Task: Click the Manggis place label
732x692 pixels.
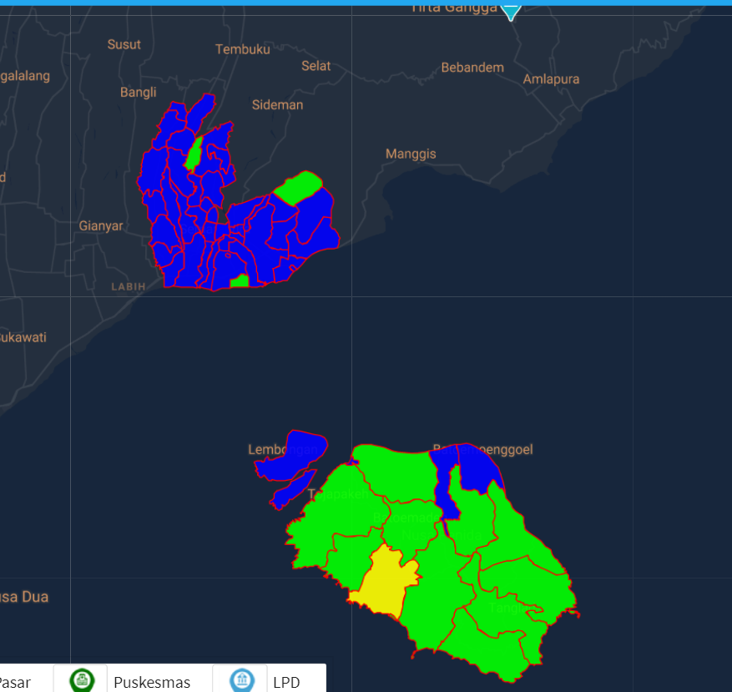Action: coord(411,154)
